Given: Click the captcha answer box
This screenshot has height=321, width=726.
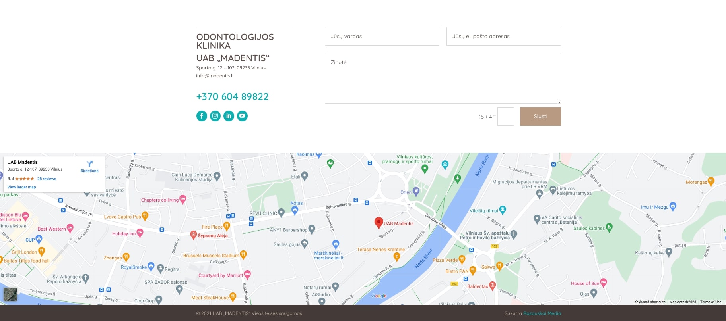Looking at the screenshot, I should tap(506, 117).
